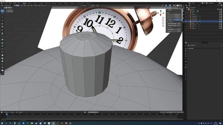Viewport: 223px width, 125px height.
Task: Select the Move tool
Action: click(x=2, y=17)
